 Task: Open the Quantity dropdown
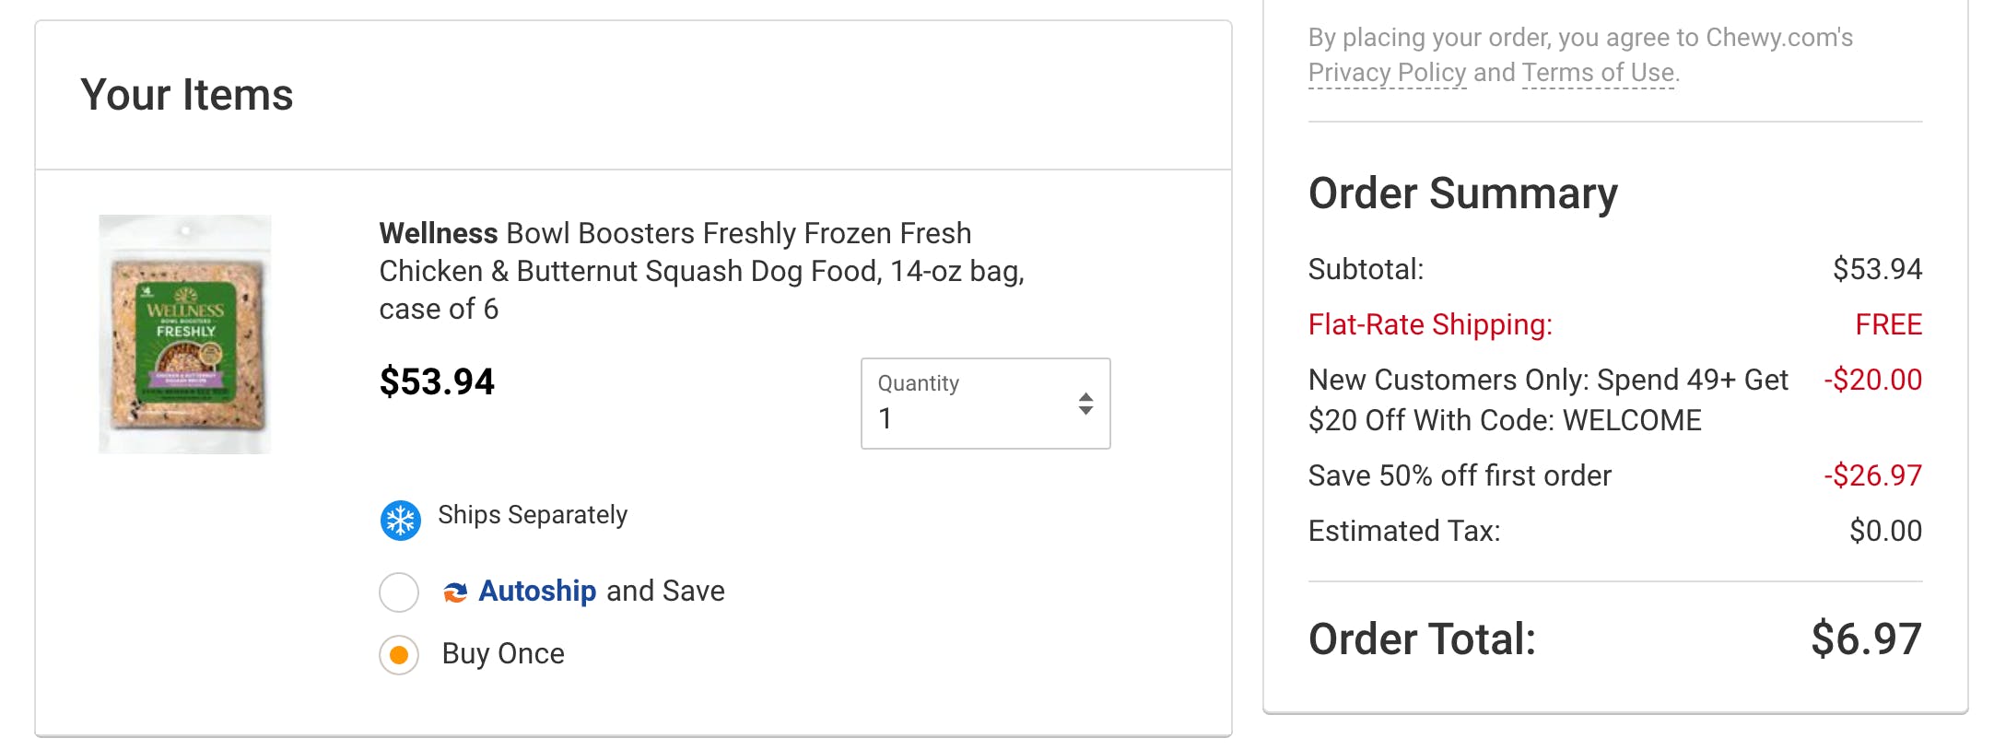[x=984, y=404]
